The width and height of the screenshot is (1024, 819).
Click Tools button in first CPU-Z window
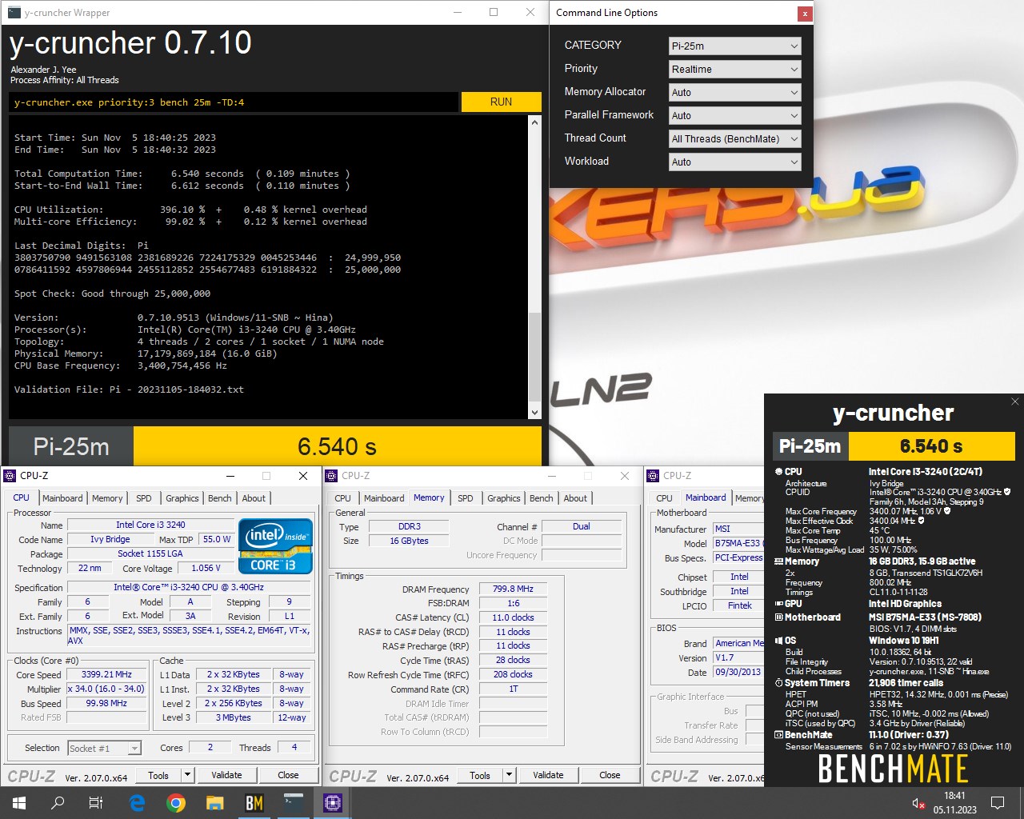pyautogui.click(x=158, y=775)
